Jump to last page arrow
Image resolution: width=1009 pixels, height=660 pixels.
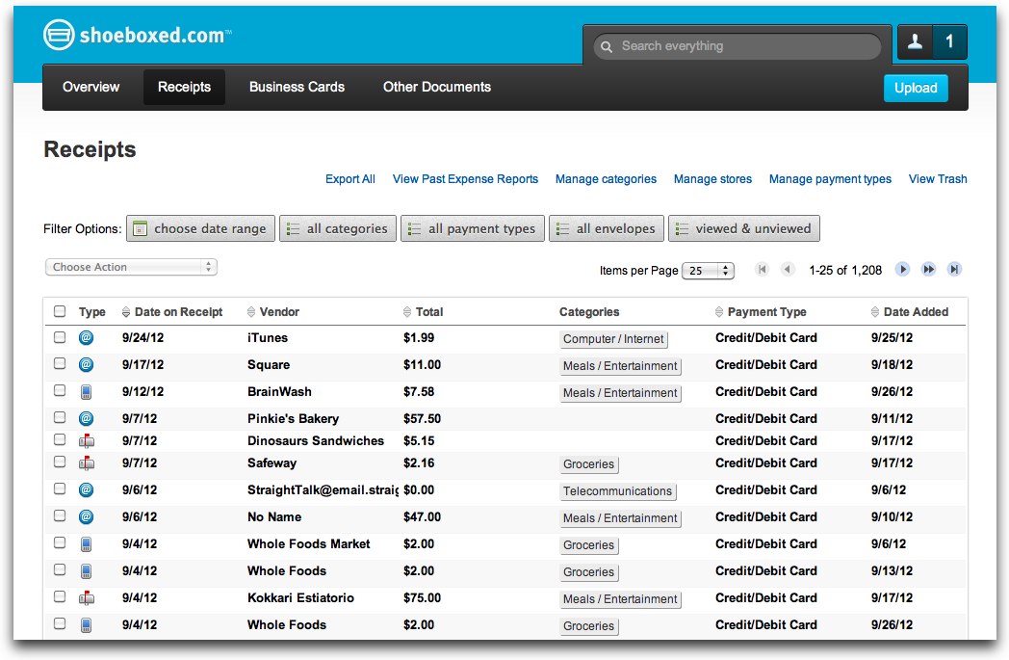coord(954,269)
